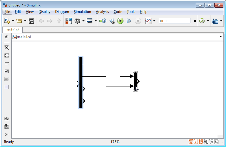Screen dimensions: 226x147
Task: Click the Image insert tool icon
Action: click(7, 79)
